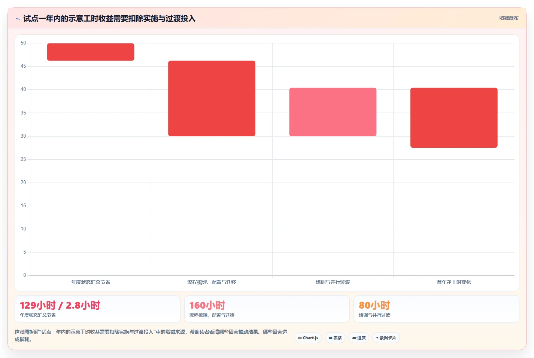The image size is (534, 358).
Task: Click the 年度状态汇总节省 bar in the chart
Action: pyautogui.click(x=91, y=52)
